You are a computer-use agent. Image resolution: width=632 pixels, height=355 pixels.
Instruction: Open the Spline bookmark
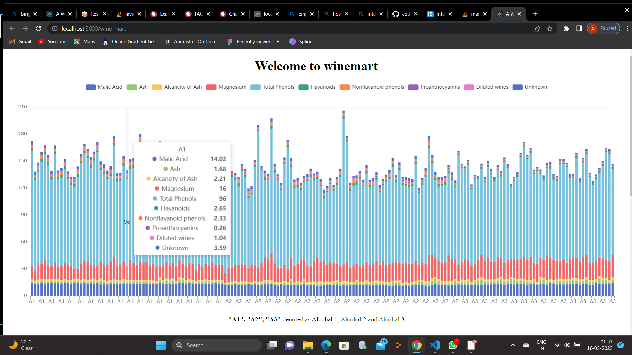coord(301,42)
